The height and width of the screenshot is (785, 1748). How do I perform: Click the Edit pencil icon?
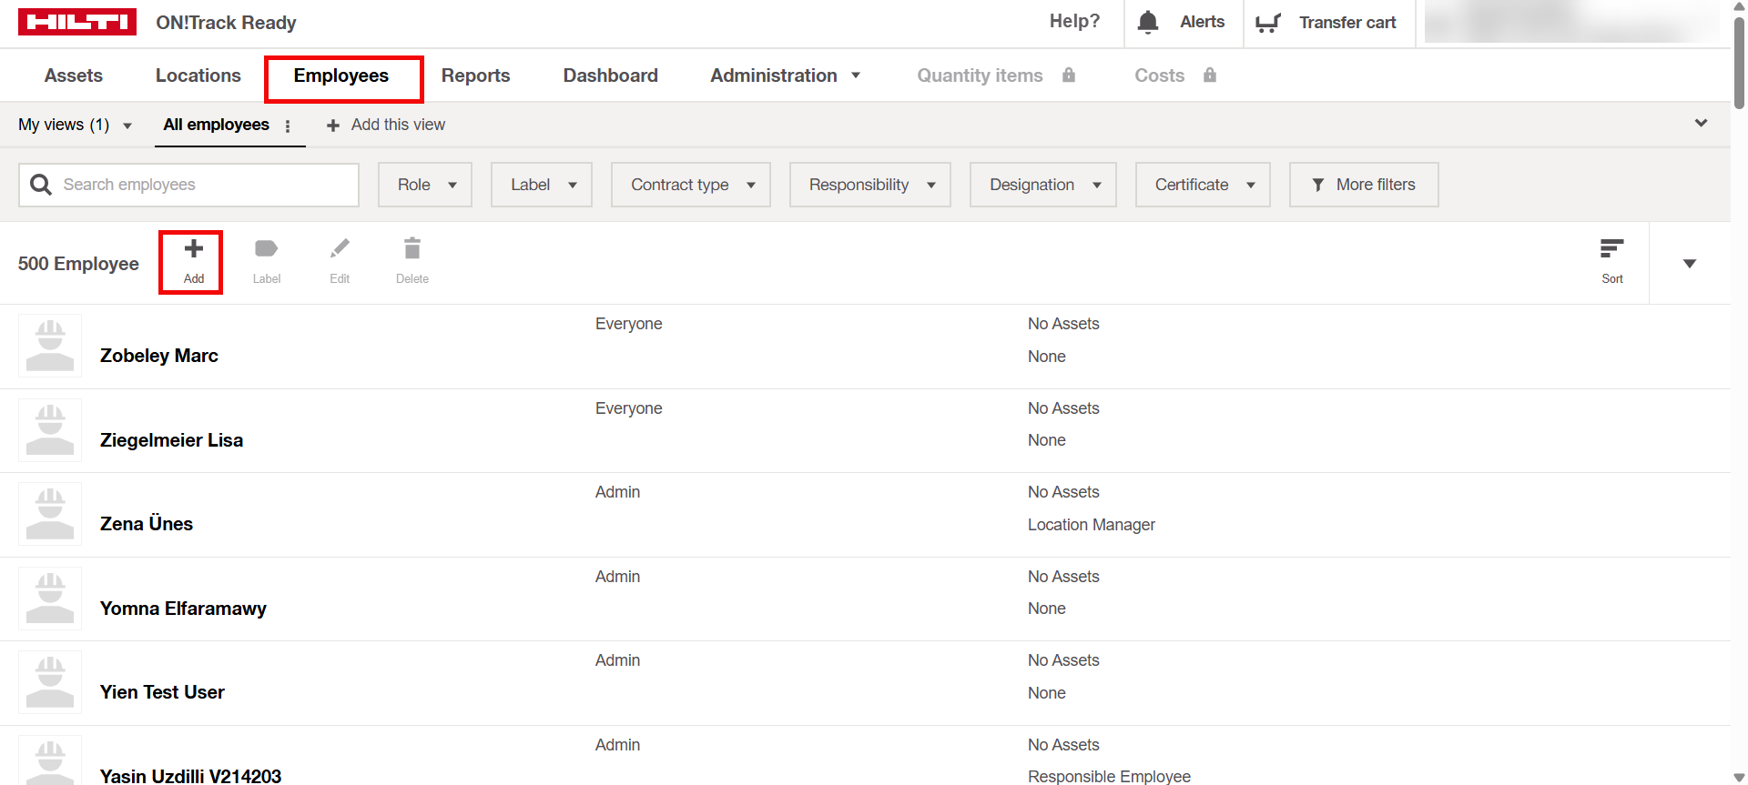tap(340, 249)
